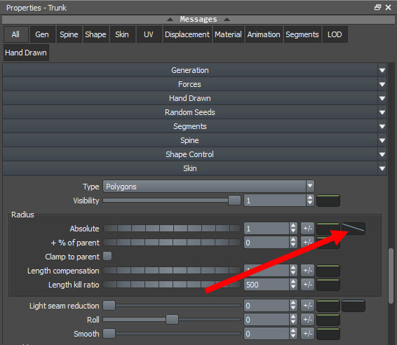Screen dimensions: 397x345
Task: Click the Length kill ratio value field
Action: click(267, 285)
